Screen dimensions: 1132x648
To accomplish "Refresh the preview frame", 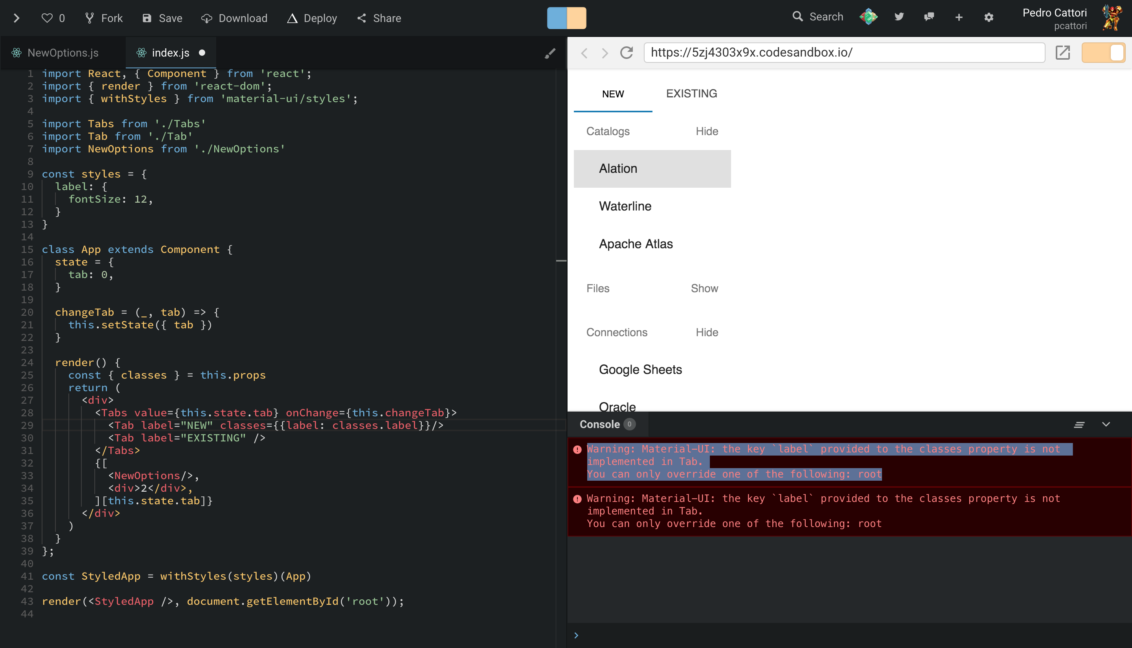I will (626, 53).
